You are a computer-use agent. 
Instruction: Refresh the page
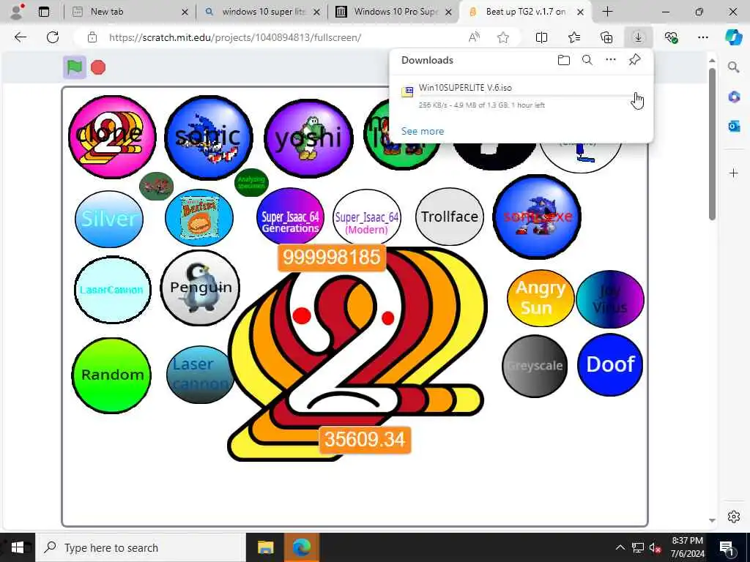(53, 37)
